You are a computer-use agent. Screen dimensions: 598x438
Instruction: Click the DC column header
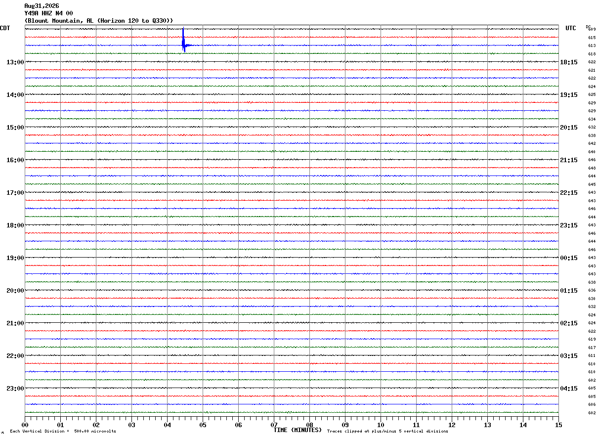click(x=588, y=27)
